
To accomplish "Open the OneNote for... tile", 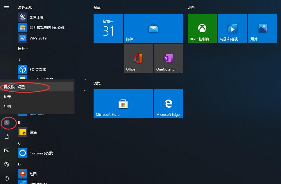I will pos(169,58).
